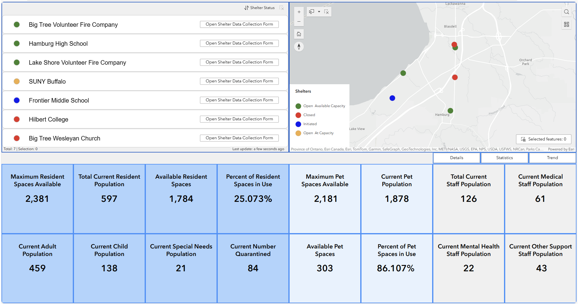This screenshot has height=305, width=578.
Task: Activate the rectangle selection tool
Action: click(x=311, y=12)
